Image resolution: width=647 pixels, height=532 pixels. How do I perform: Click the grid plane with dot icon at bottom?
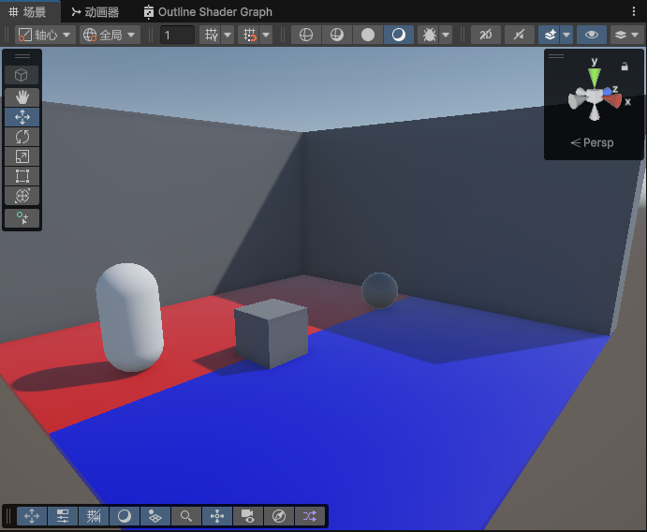point(155,516)
